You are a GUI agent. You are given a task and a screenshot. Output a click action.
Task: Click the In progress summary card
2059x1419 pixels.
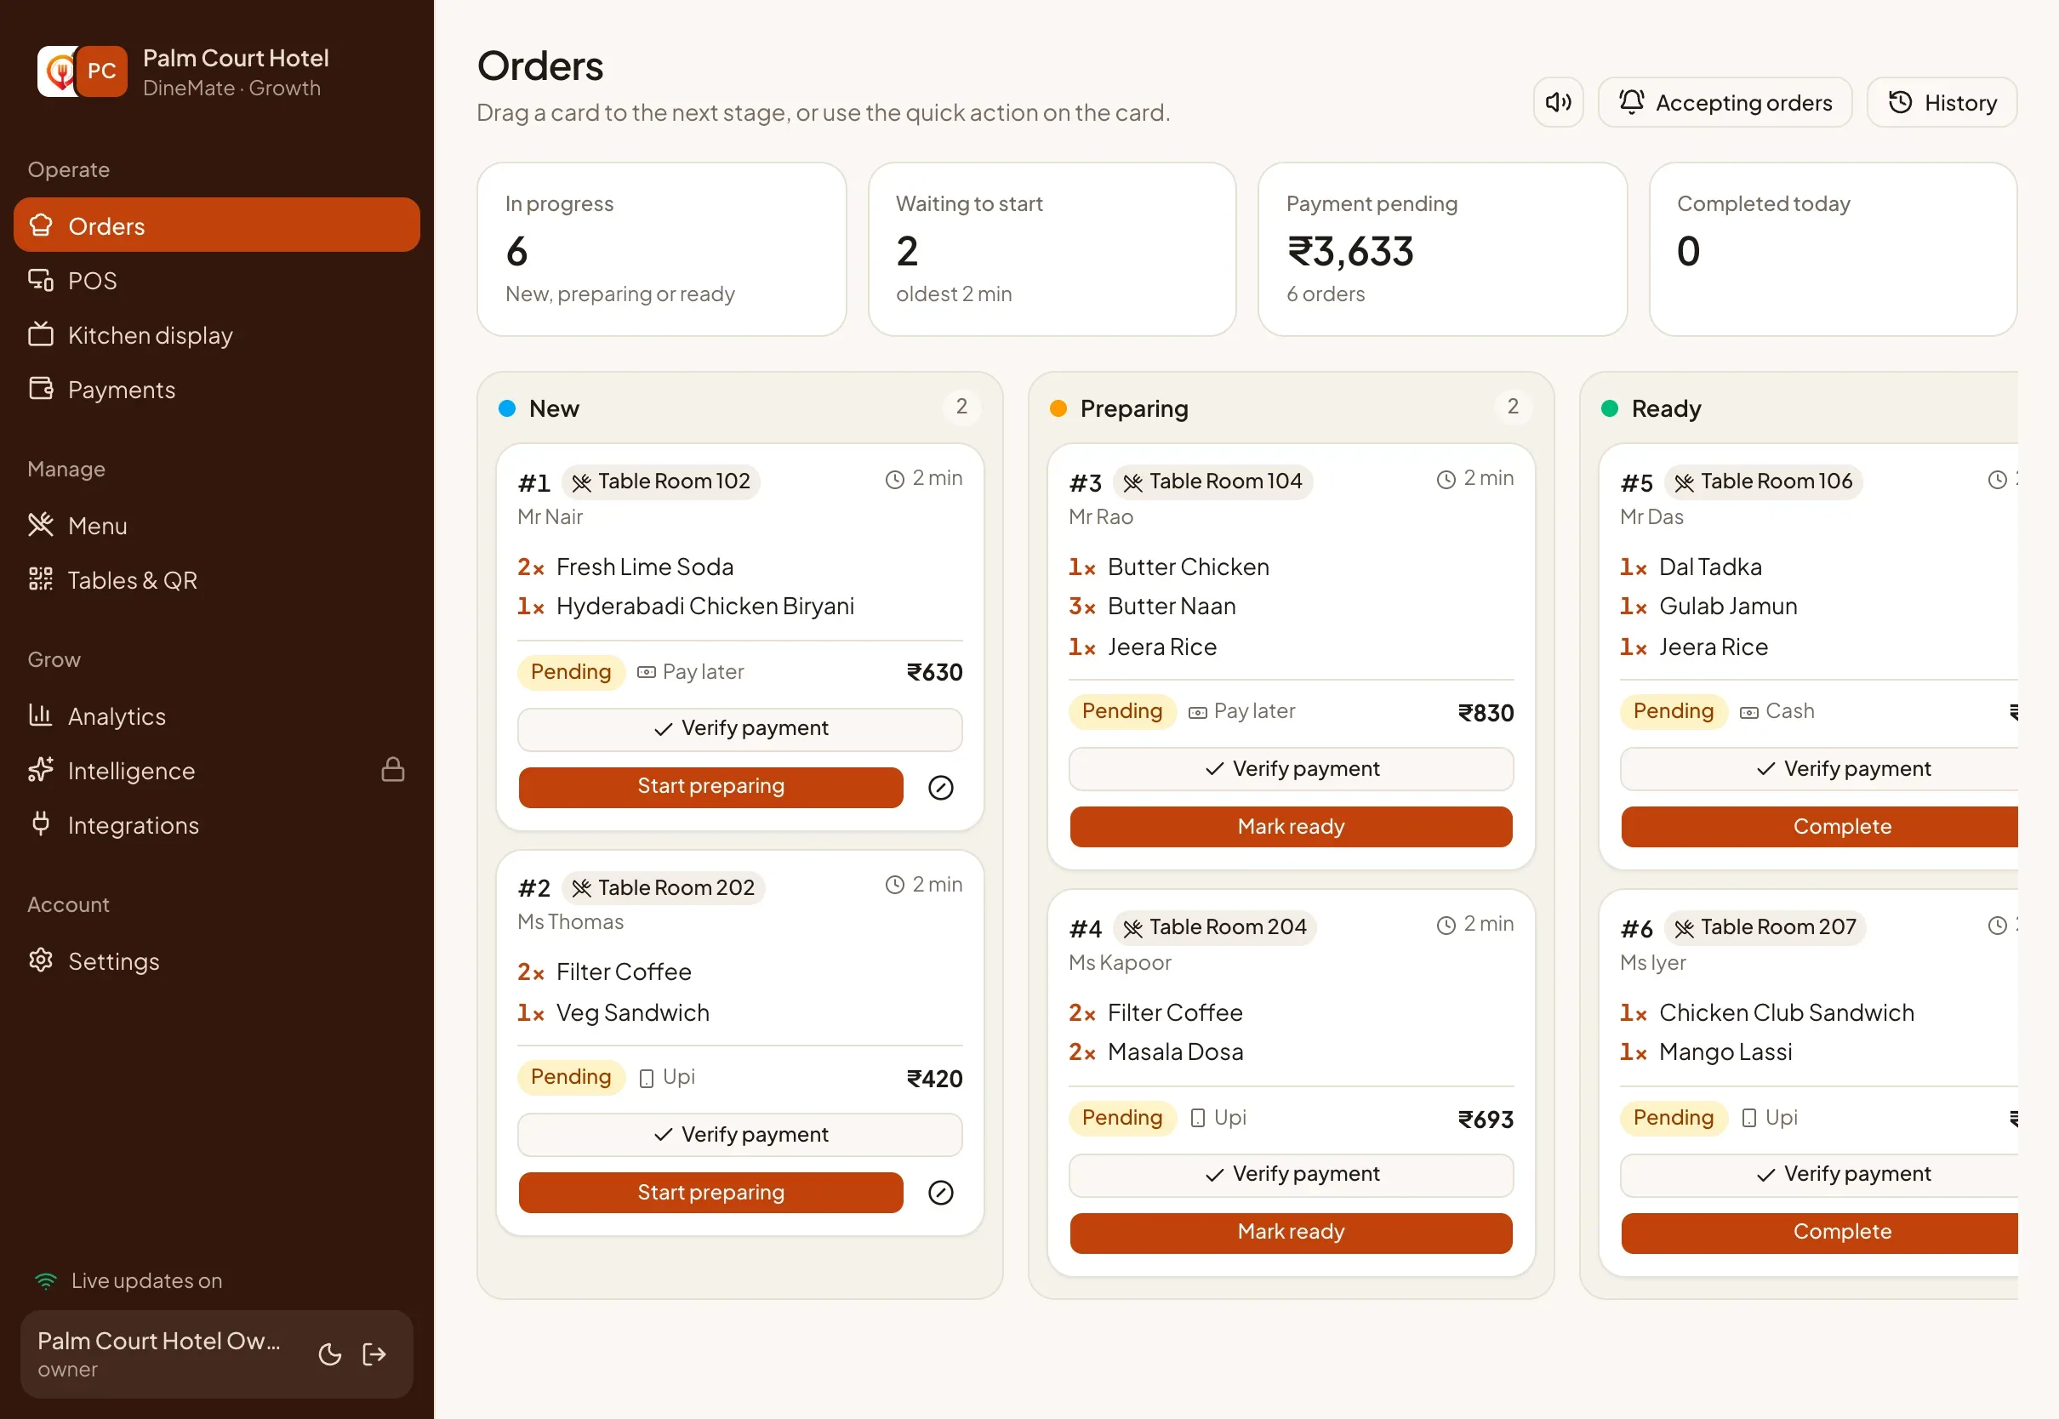[661, 249]
